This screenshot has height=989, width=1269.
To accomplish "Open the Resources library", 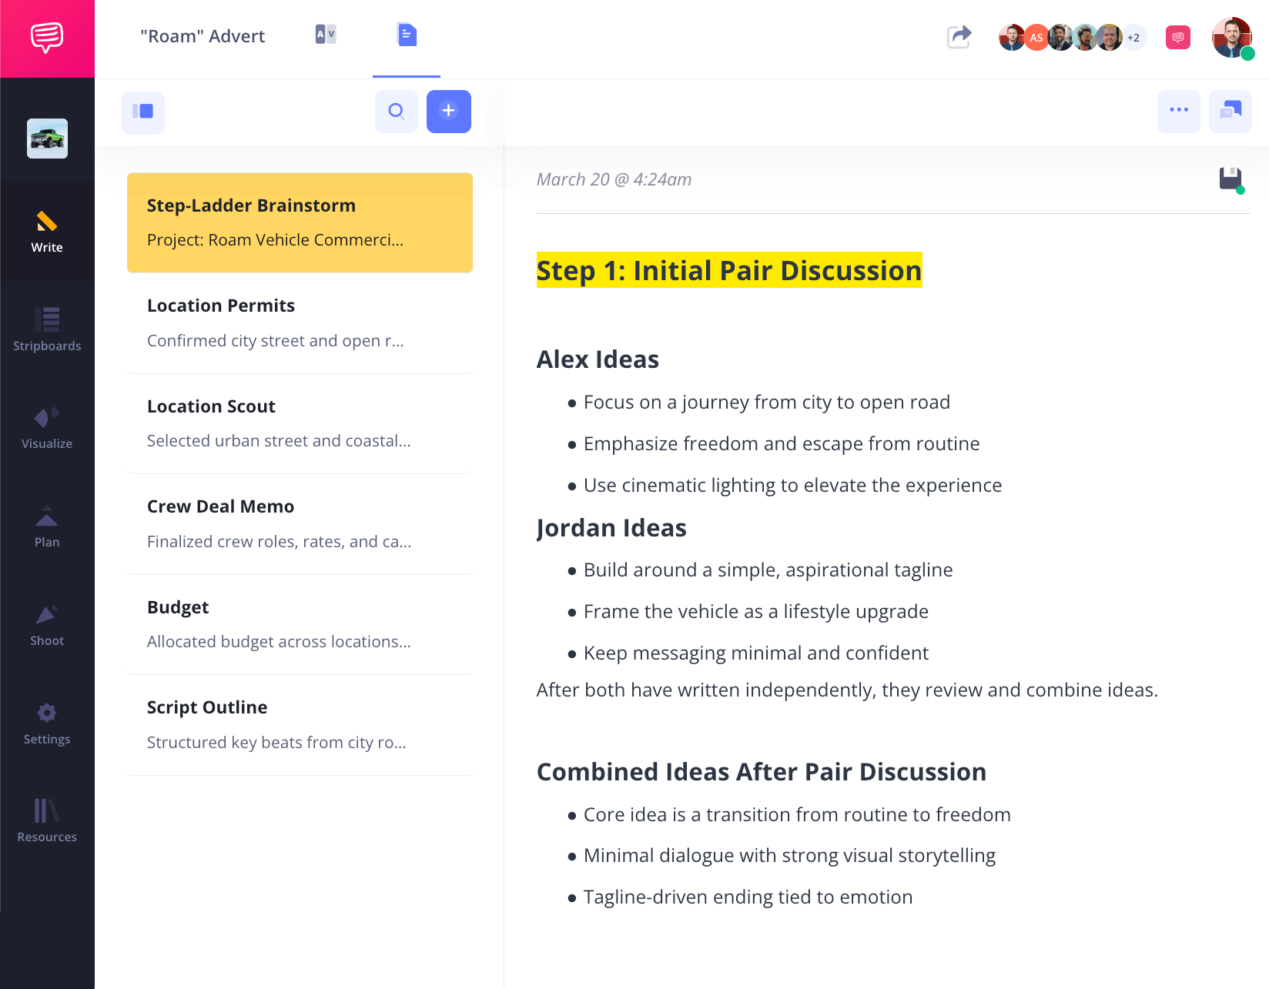I will click(47, 821).
